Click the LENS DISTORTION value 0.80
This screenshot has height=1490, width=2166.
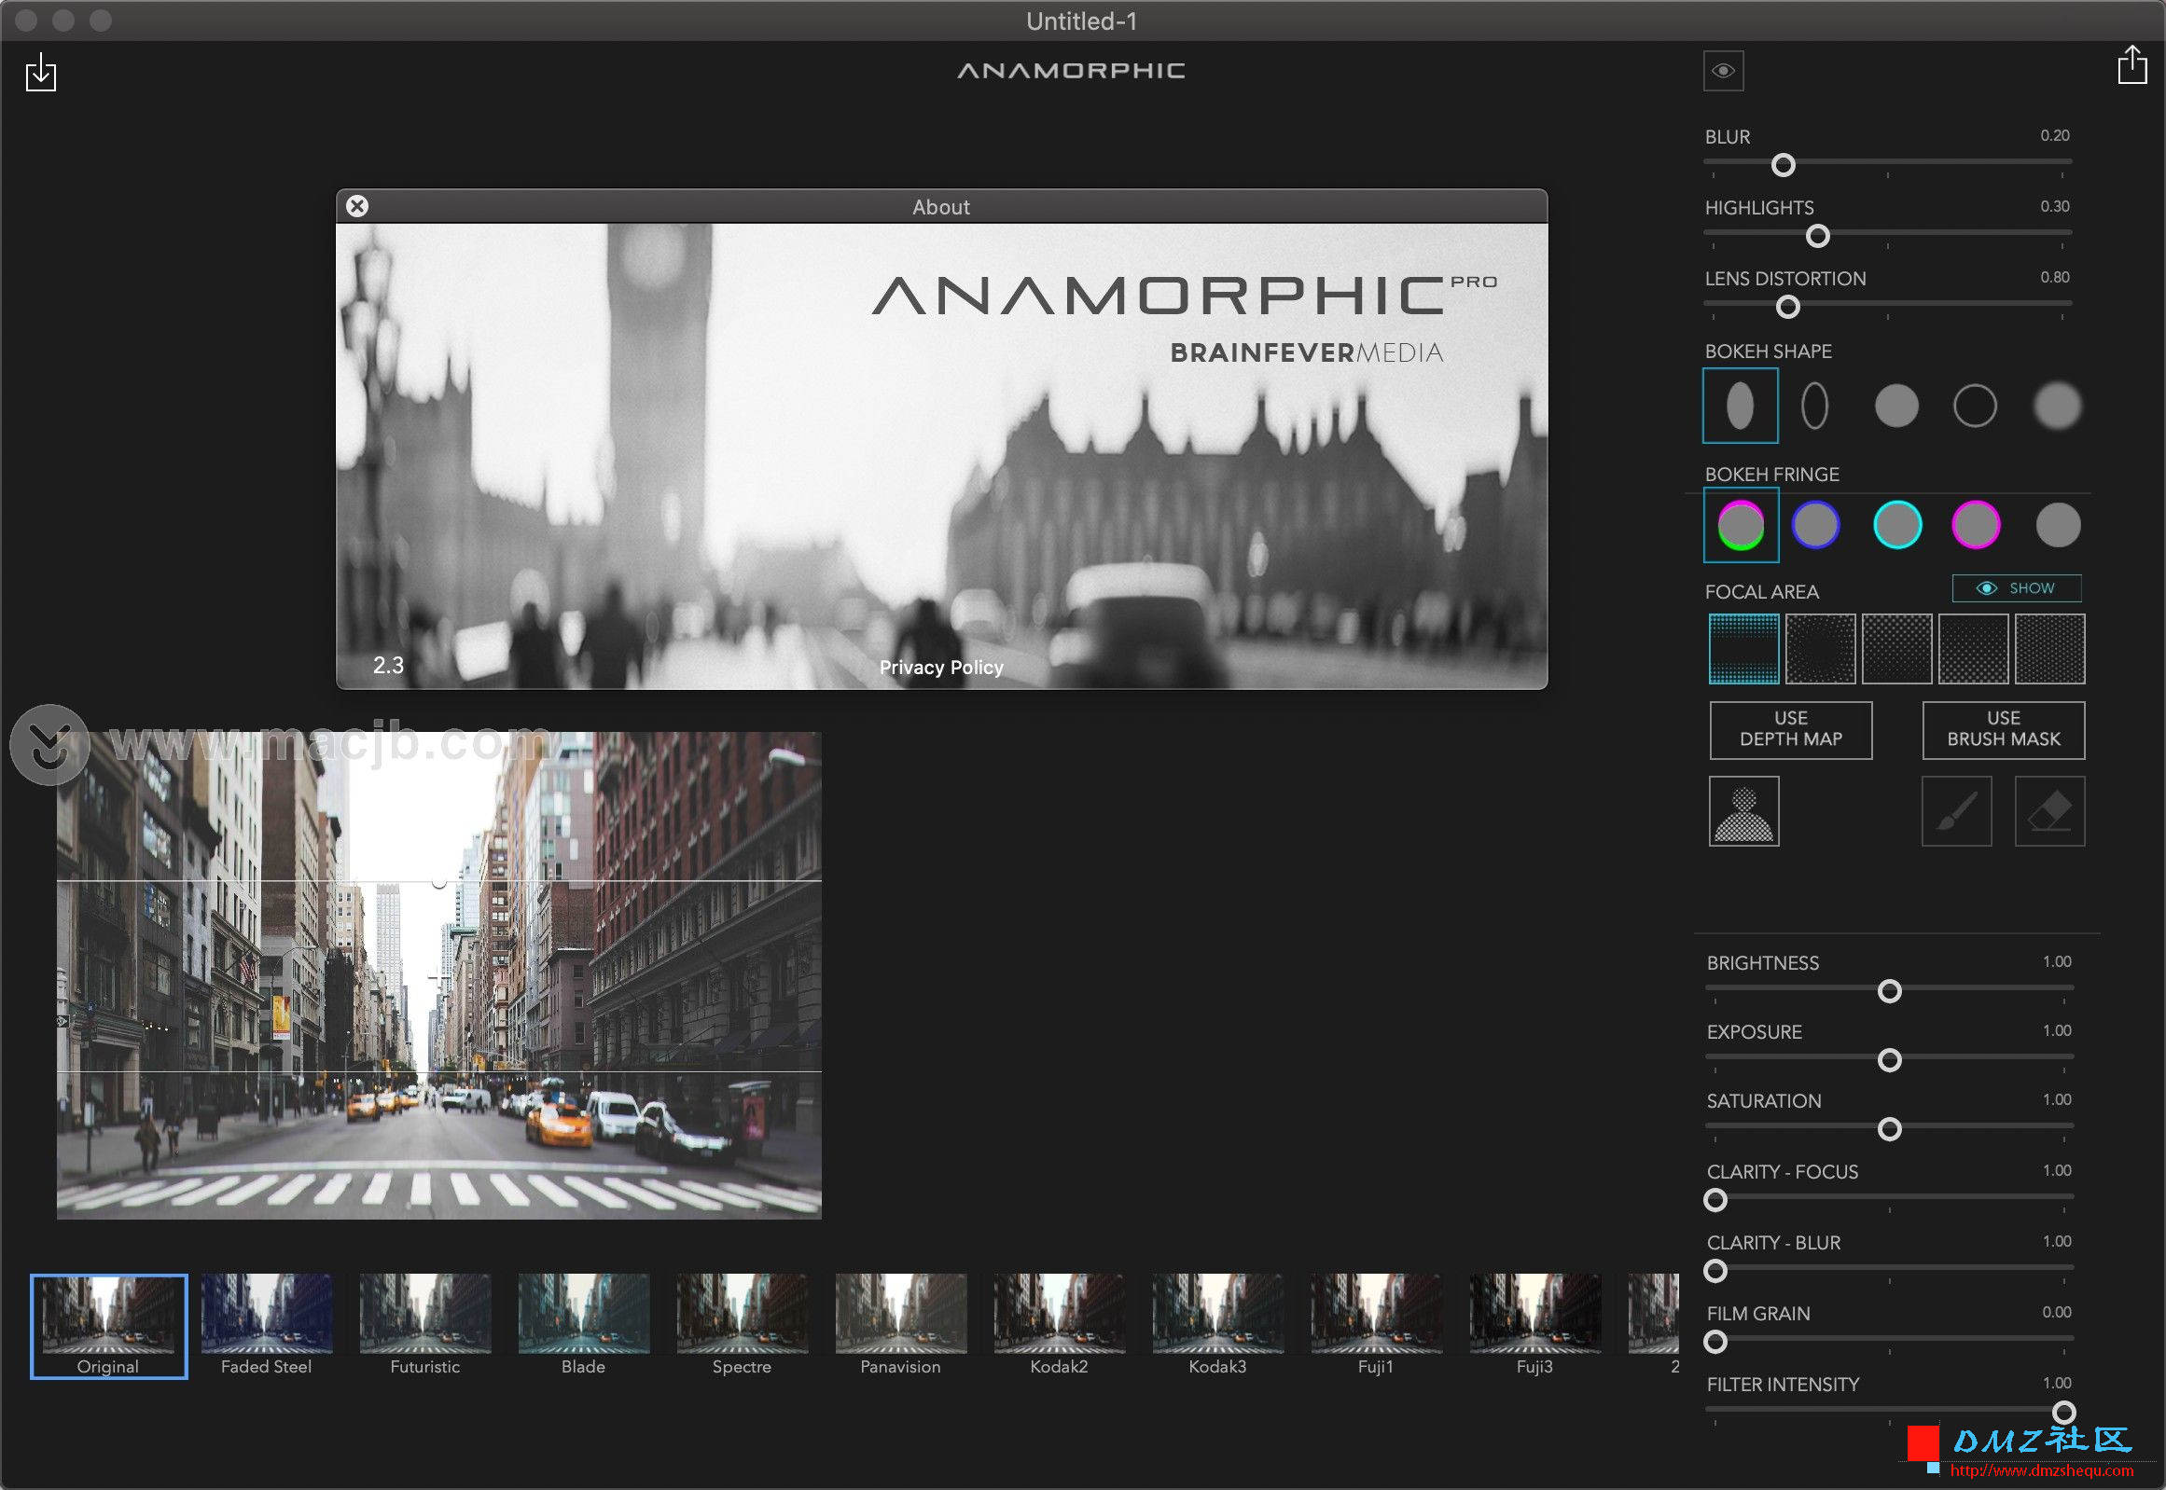[2054, 277]
